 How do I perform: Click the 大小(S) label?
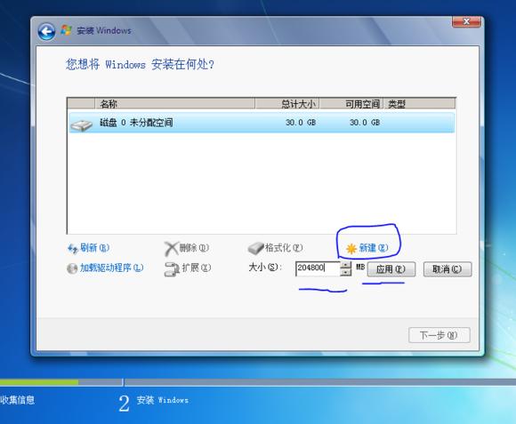coord(265,267)
